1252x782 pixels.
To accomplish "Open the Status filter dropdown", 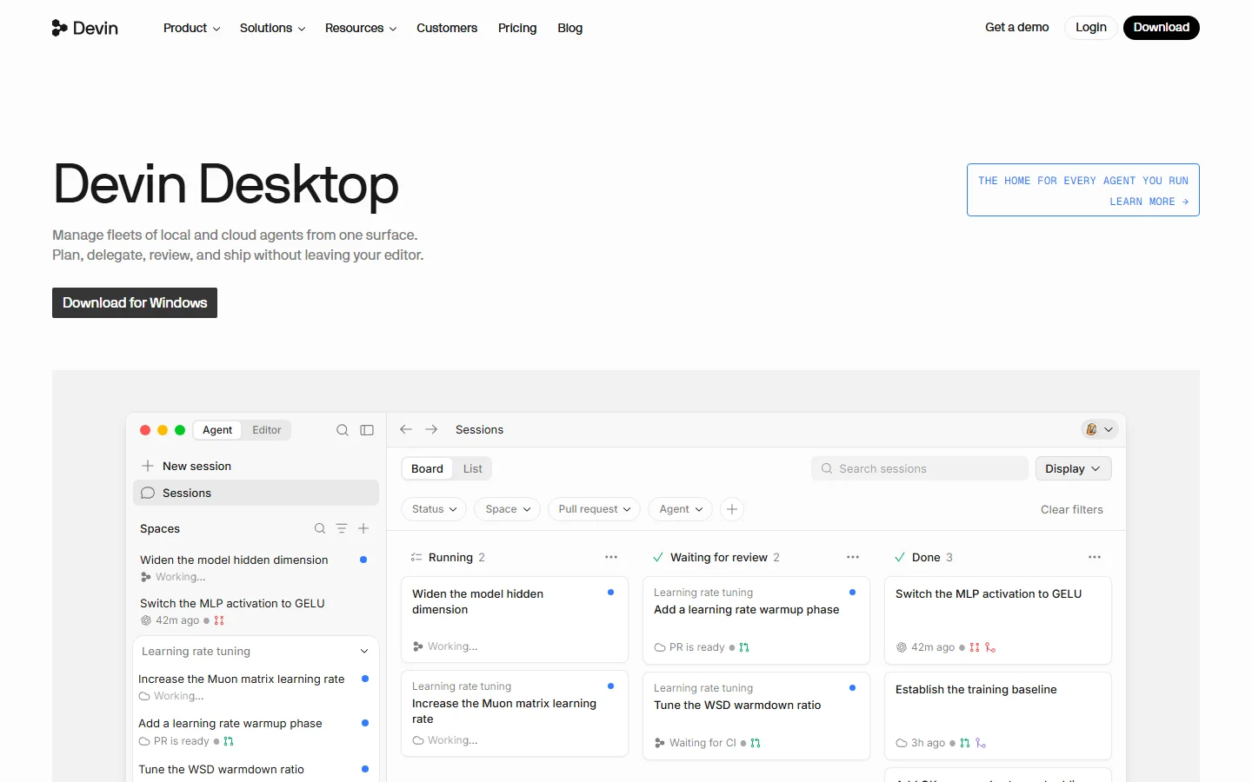I will coord(434,509).
